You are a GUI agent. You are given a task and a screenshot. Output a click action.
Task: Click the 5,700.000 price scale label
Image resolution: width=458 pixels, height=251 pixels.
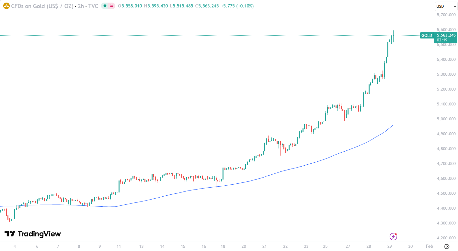click(446, 15)
